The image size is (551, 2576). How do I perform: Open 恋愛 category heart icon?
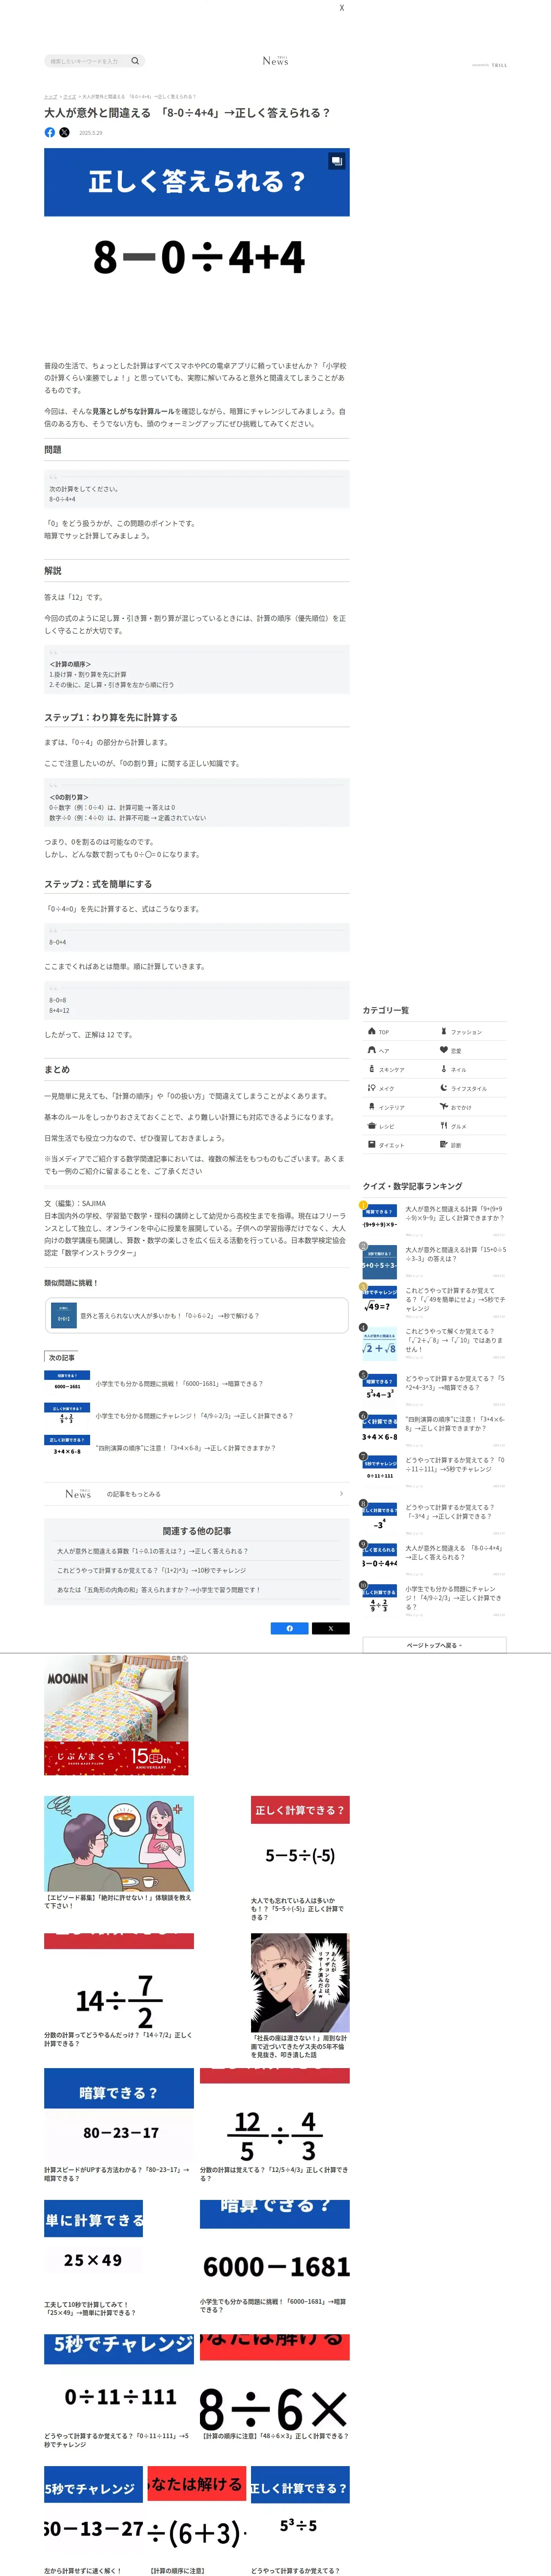pos(444,1050)
